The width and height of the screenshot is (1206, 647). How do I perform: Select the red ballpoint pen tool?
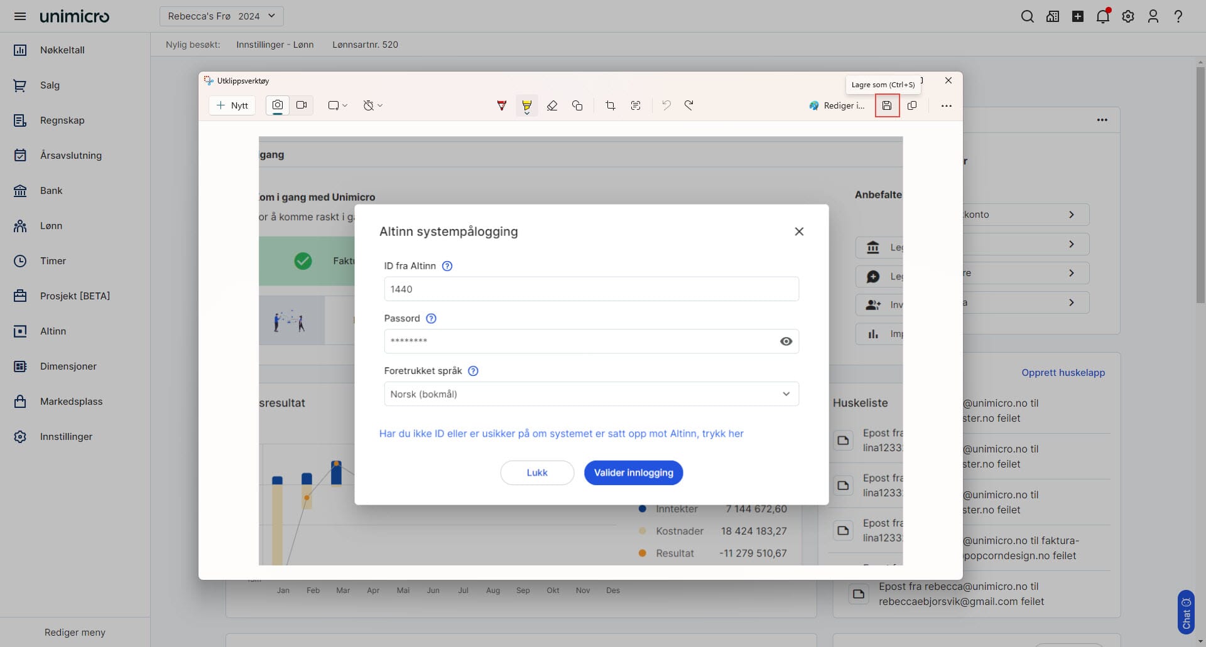point(501,105)
